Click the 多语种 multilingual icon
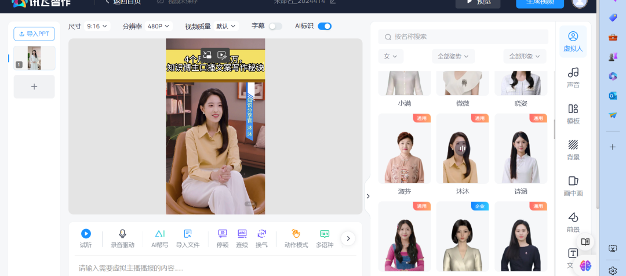 pyautogui.click(x=325, y=234)
